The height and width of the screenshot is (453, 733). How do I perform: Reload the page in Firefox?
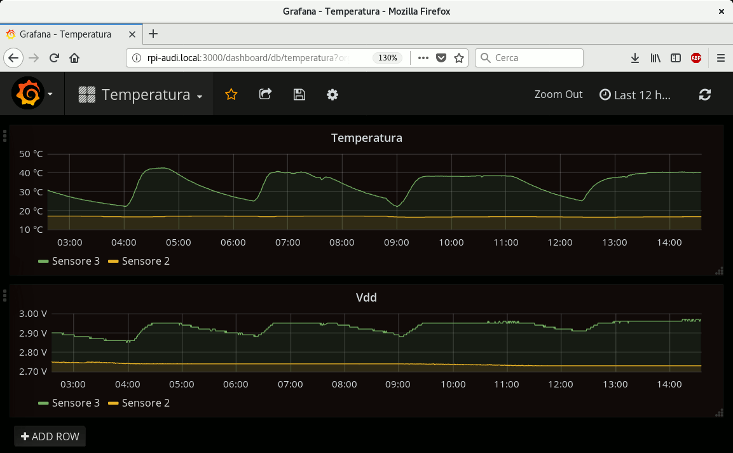pyautogui.click(x=54, y=58)
